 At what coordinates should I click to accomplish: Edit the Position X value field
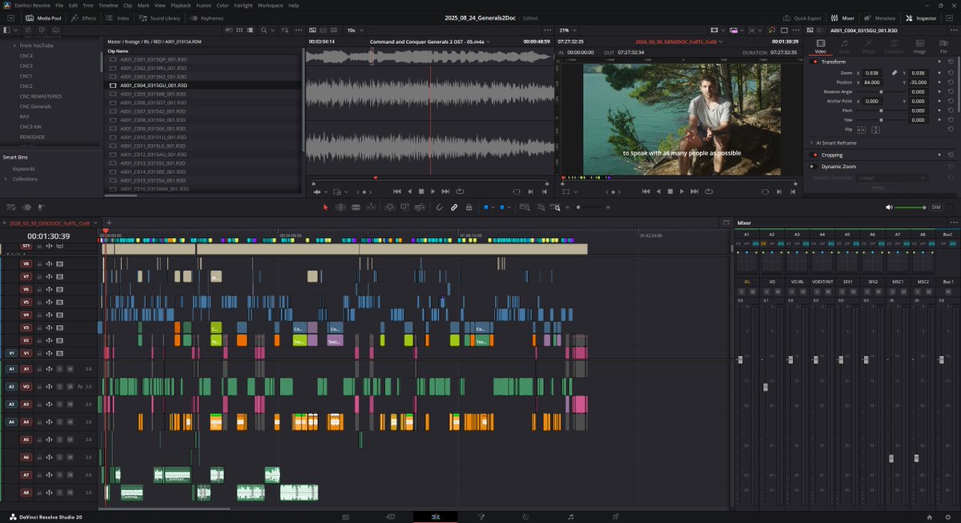[x=872, y=82]
